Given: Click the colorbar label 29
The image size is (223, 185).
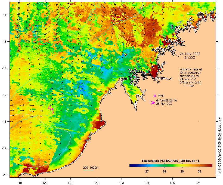Looking at the screenshot, I should pos(182,171).
